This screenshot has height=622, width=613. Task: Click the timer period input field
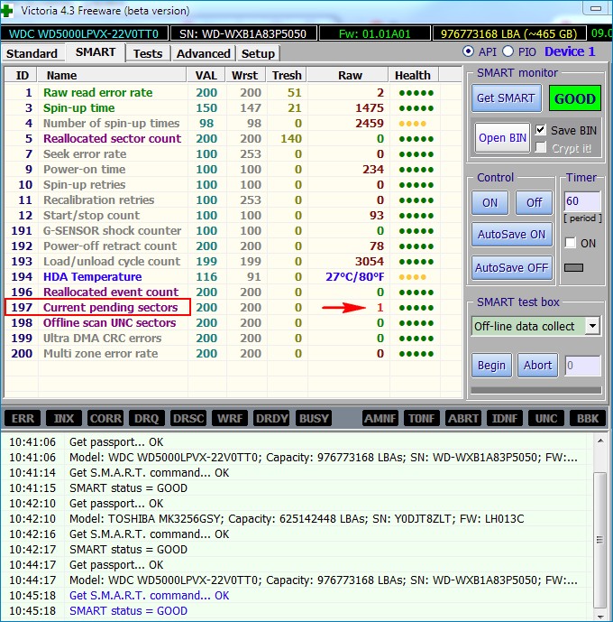tap(582, 201)
